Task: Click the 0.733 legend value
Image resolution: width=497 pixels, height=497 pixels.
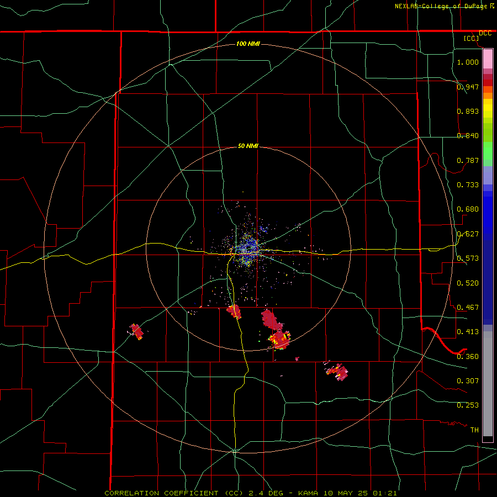Action: point(468,185)
